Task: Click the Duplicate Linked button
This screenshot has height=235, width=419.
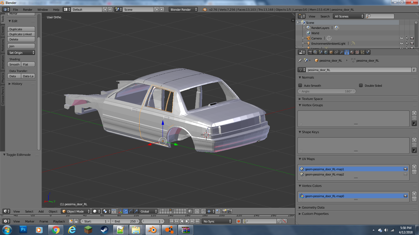Action: point(21,34)
